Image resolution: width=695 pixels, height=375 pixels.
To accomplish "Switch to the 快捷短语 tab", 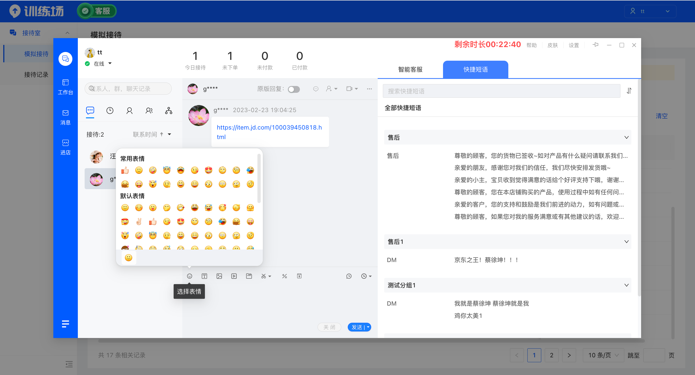I will point(476,69).
